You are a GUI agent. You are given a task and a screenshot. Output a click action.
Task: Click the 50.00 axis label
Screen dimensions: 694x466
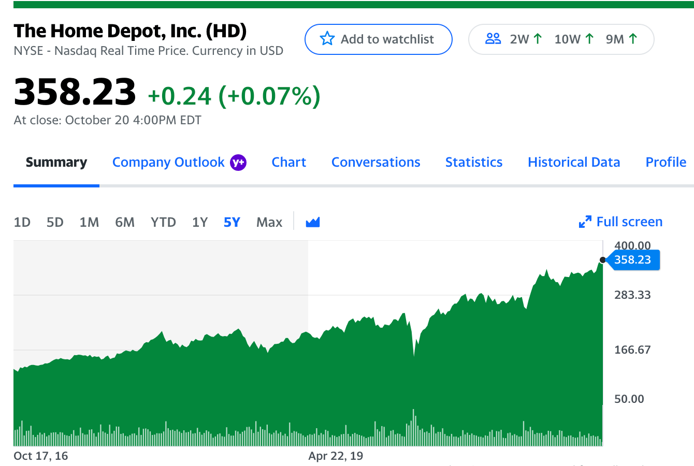[629, 399]
